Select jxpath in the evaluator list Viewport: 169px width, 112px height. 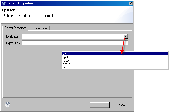click(115, 64)
